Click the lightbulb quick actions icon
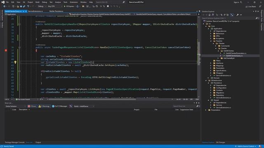The height and width of the screenshot is (148, 264). (15, 62)
